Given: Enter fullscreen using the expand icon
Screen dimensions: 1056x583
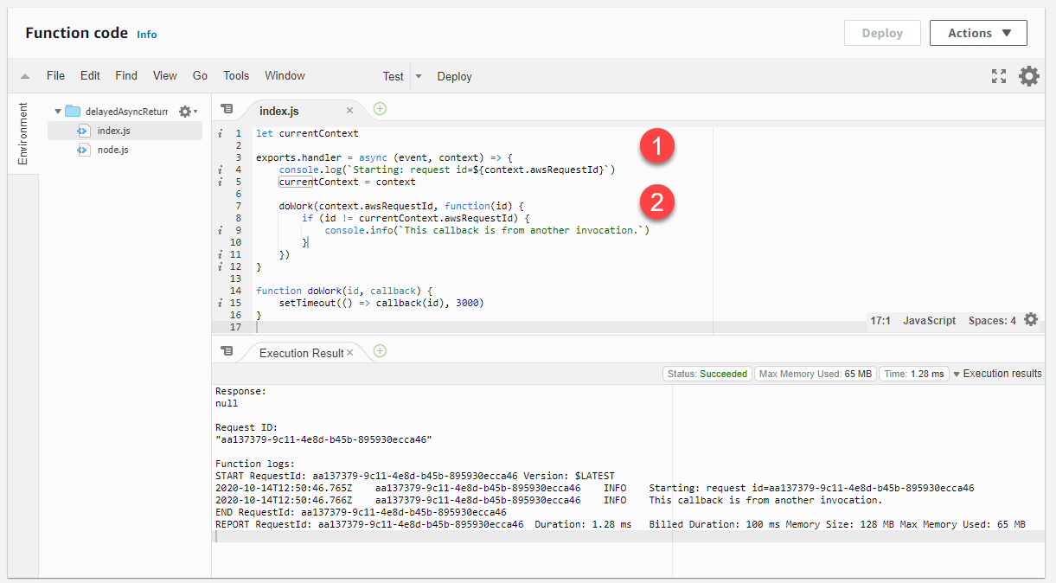Looking at the screenshot, I should pyautogui.click(x=999, y=76).
